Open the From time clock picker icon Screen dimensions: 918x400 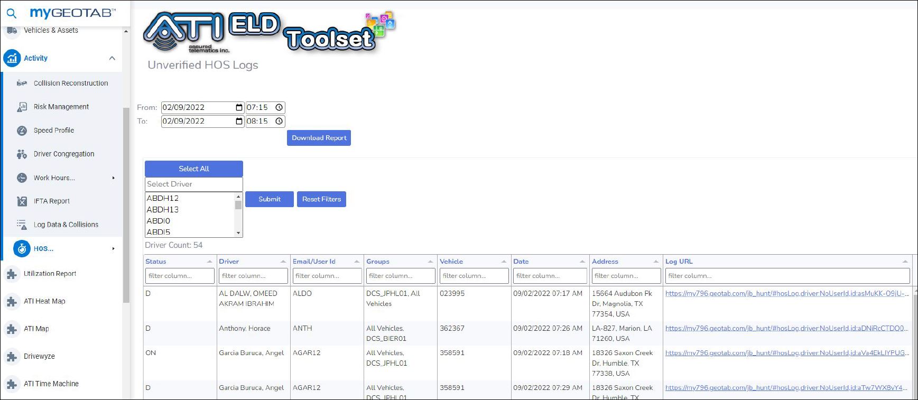(279, 107)
